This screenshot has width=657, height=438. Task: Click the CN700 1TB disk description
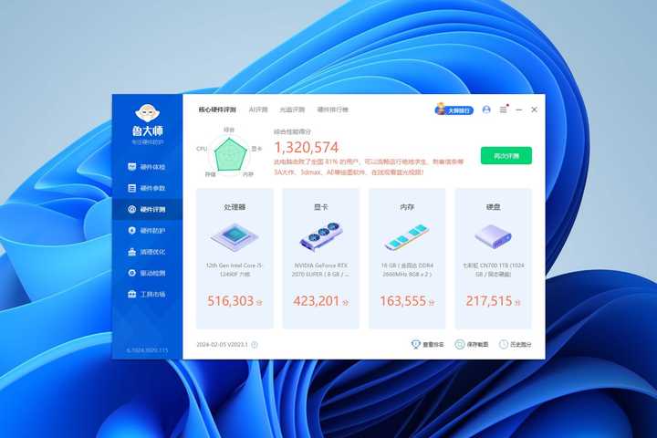click(493, 269)
